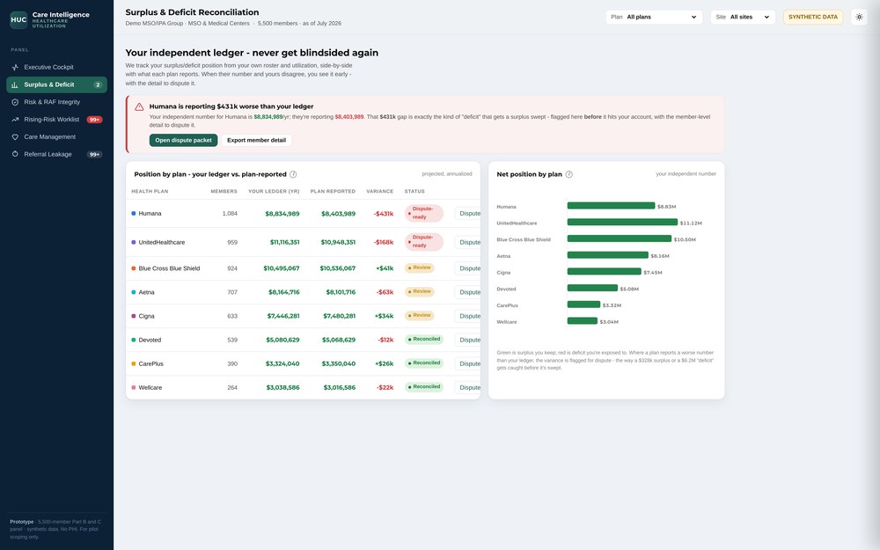Click the Care Management heart icon

pos(15,137)
